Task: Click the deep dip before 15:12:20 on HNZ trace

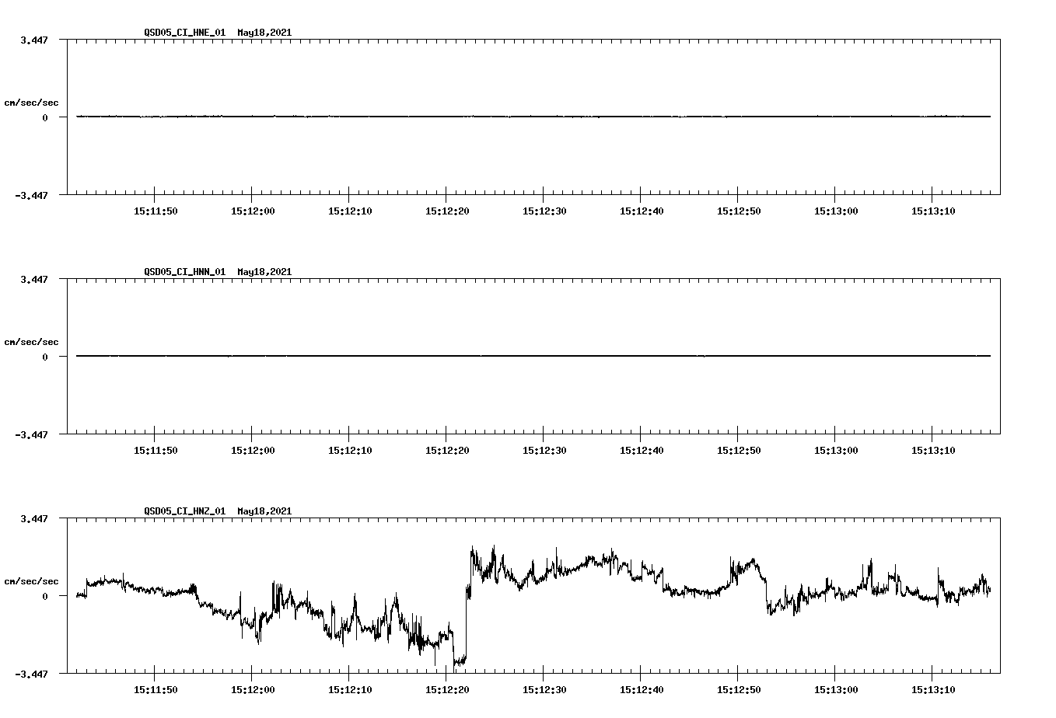Action: point(458,660)
